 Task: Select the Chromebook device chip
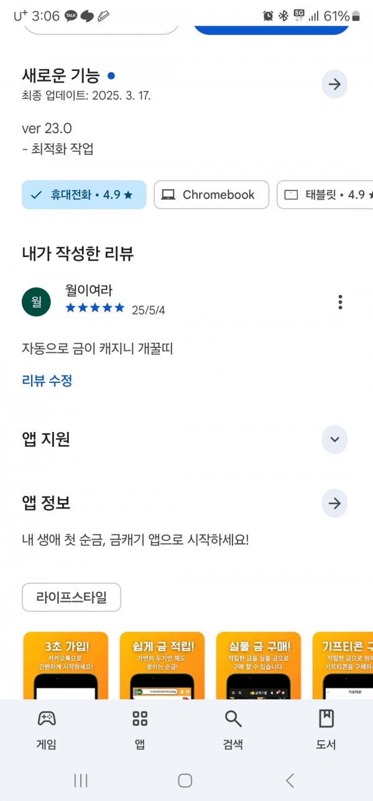click(211, 195)
